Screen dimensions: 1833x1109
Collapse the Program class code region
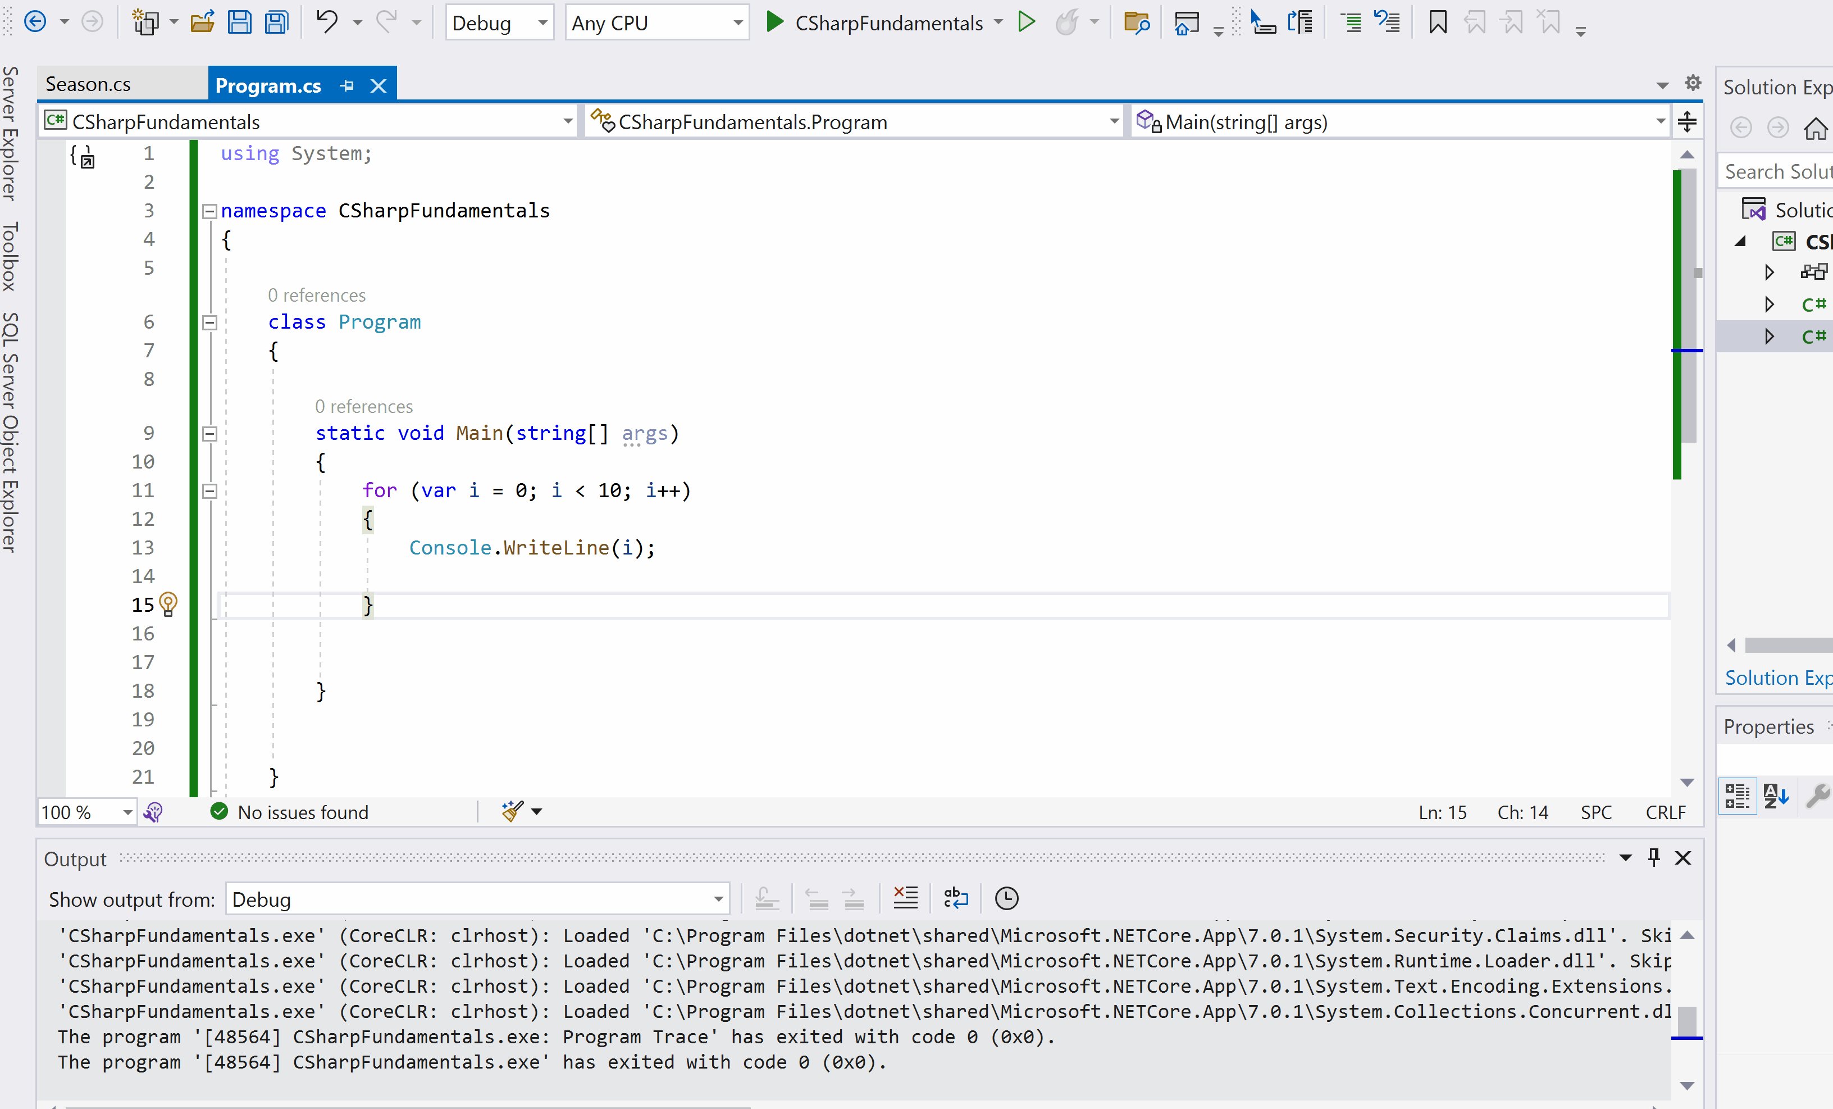209,322
